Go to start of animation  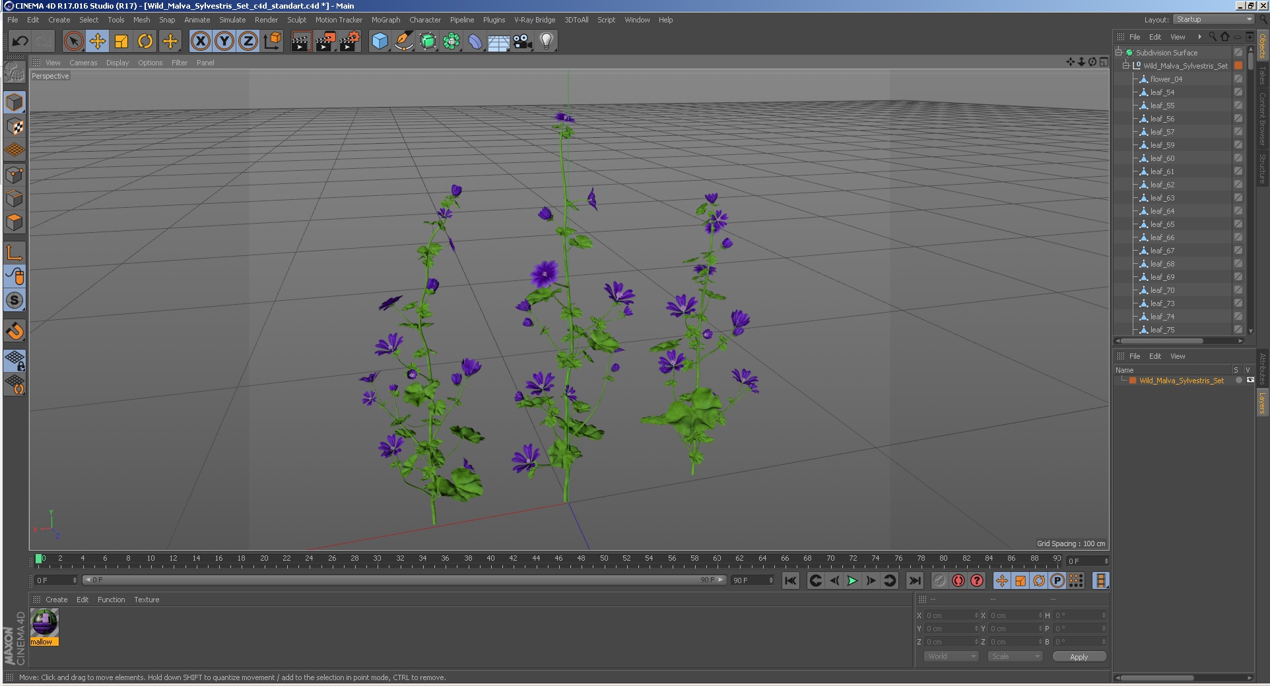click(x=790, y=580)
